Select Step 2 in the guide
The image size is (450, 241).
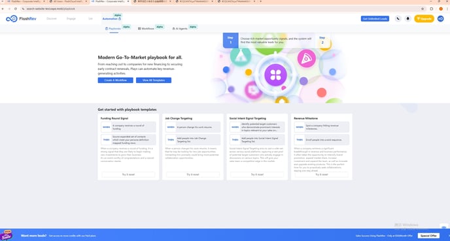pyautogui.click(x=322, y=40)
